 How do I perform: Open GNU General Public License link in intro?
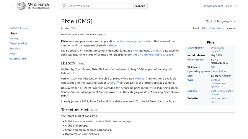point(155,55)
